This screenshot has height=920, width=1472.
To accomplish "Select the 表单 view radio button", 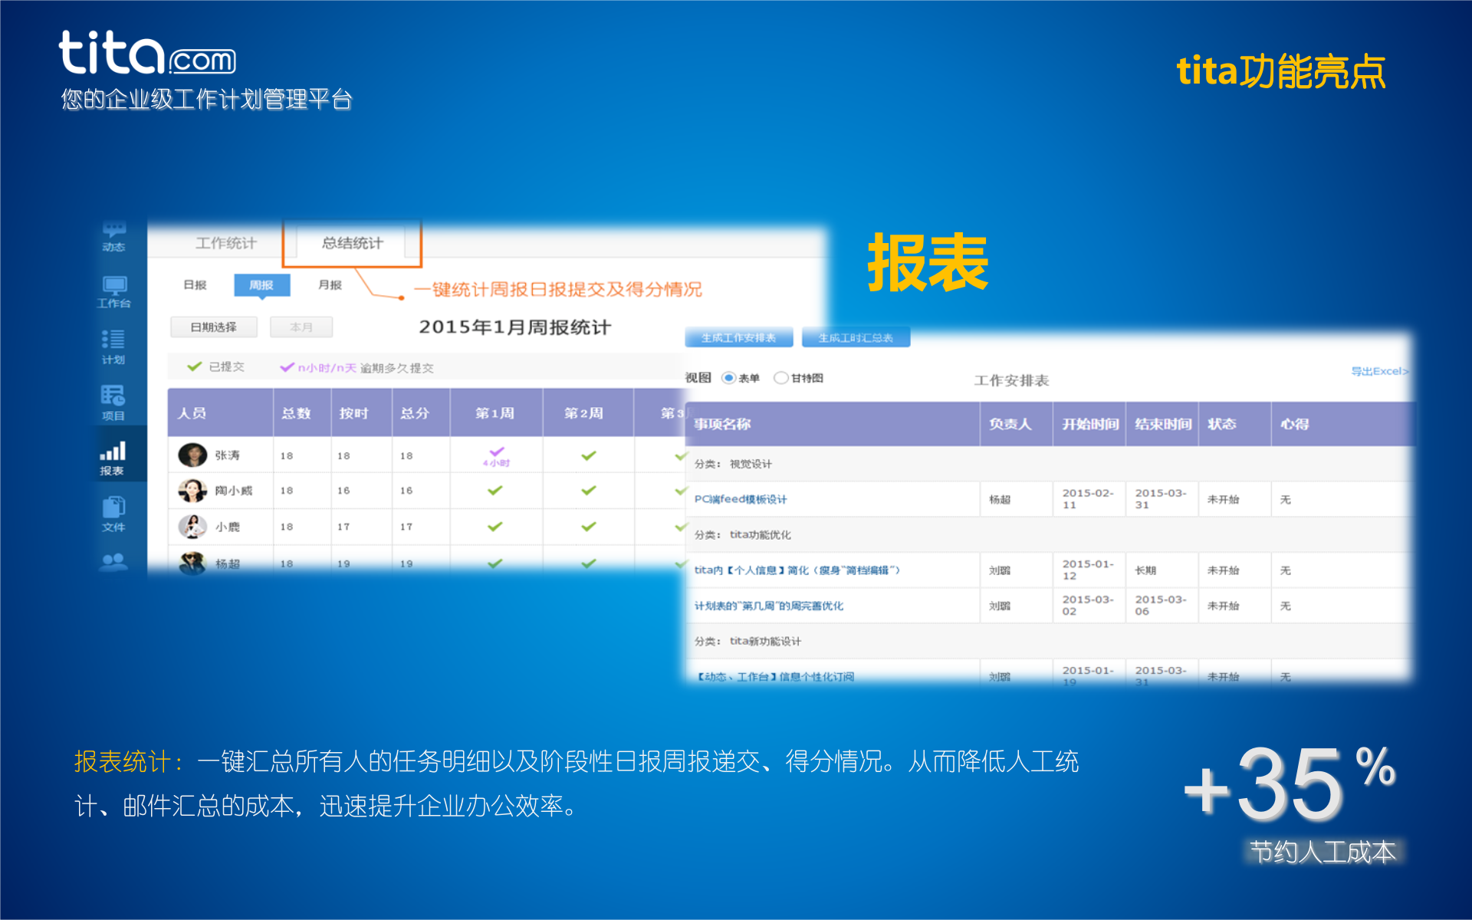I will point(727,377).
